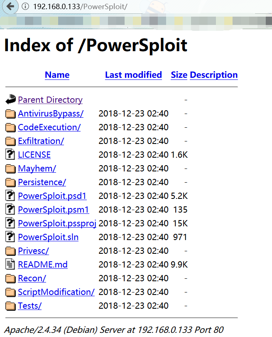
Task: Open the PowerSploit.sln file link
Action: point(48,237)
